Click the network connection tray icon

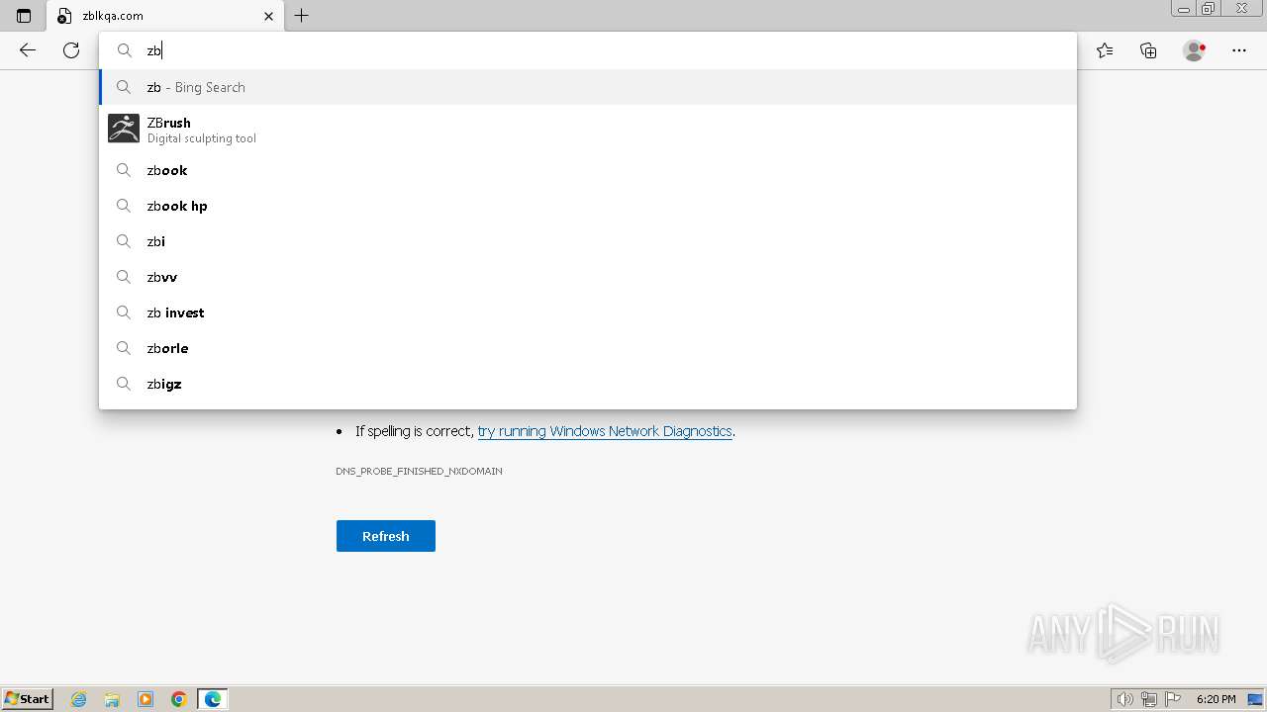pos(1149,699)
